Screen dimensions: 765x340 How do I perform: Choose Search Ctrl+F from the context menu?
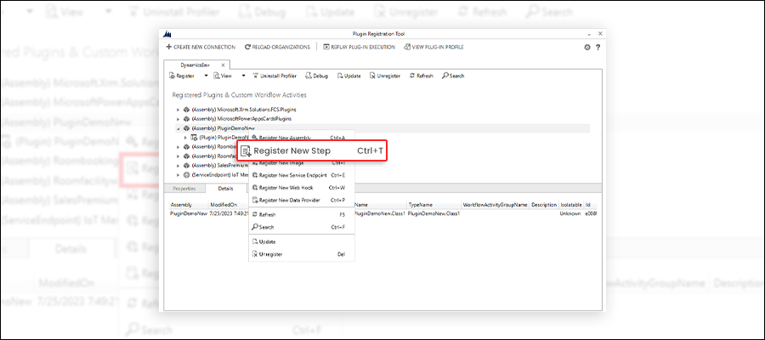point(302,227)
